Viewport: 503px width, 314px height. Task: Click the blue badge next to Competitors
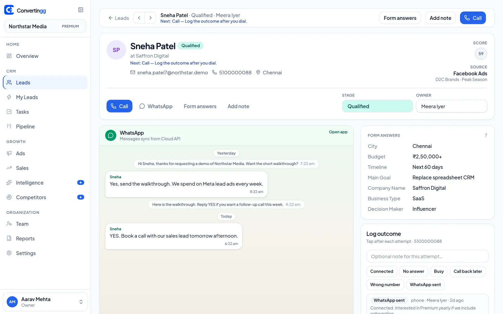80,197
